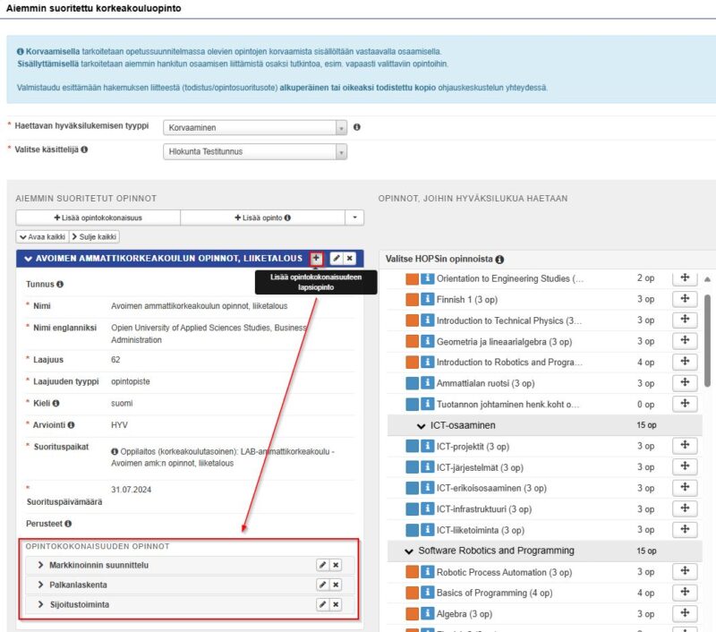This screenshot has height=632, width=716.
Task: Click the blue swatch beside Ammattialan ruotsi
Action: pyautogui.click(x=413, y=383)
